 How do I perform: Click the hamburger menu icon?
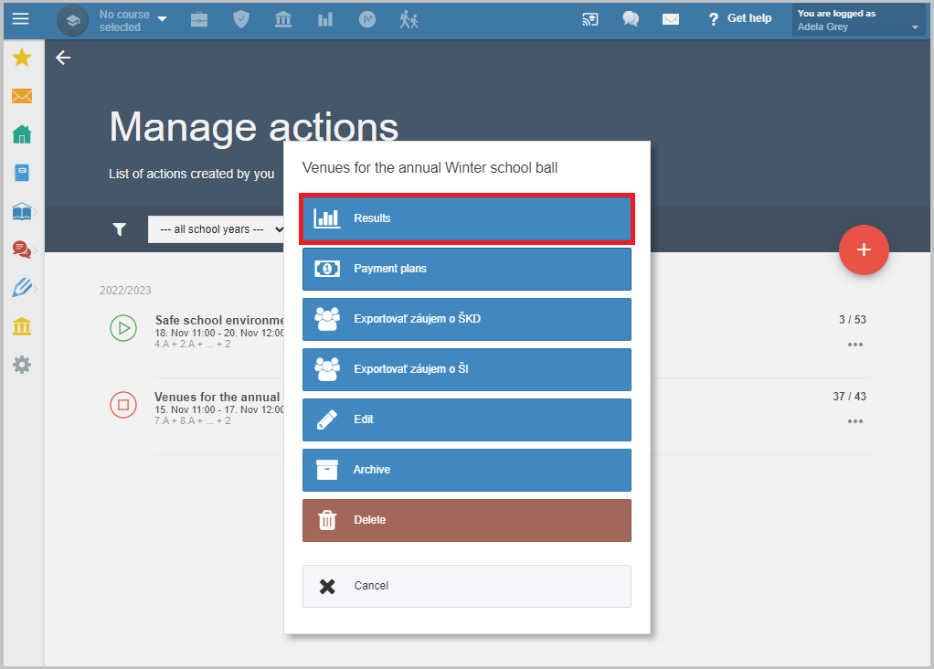20,18
